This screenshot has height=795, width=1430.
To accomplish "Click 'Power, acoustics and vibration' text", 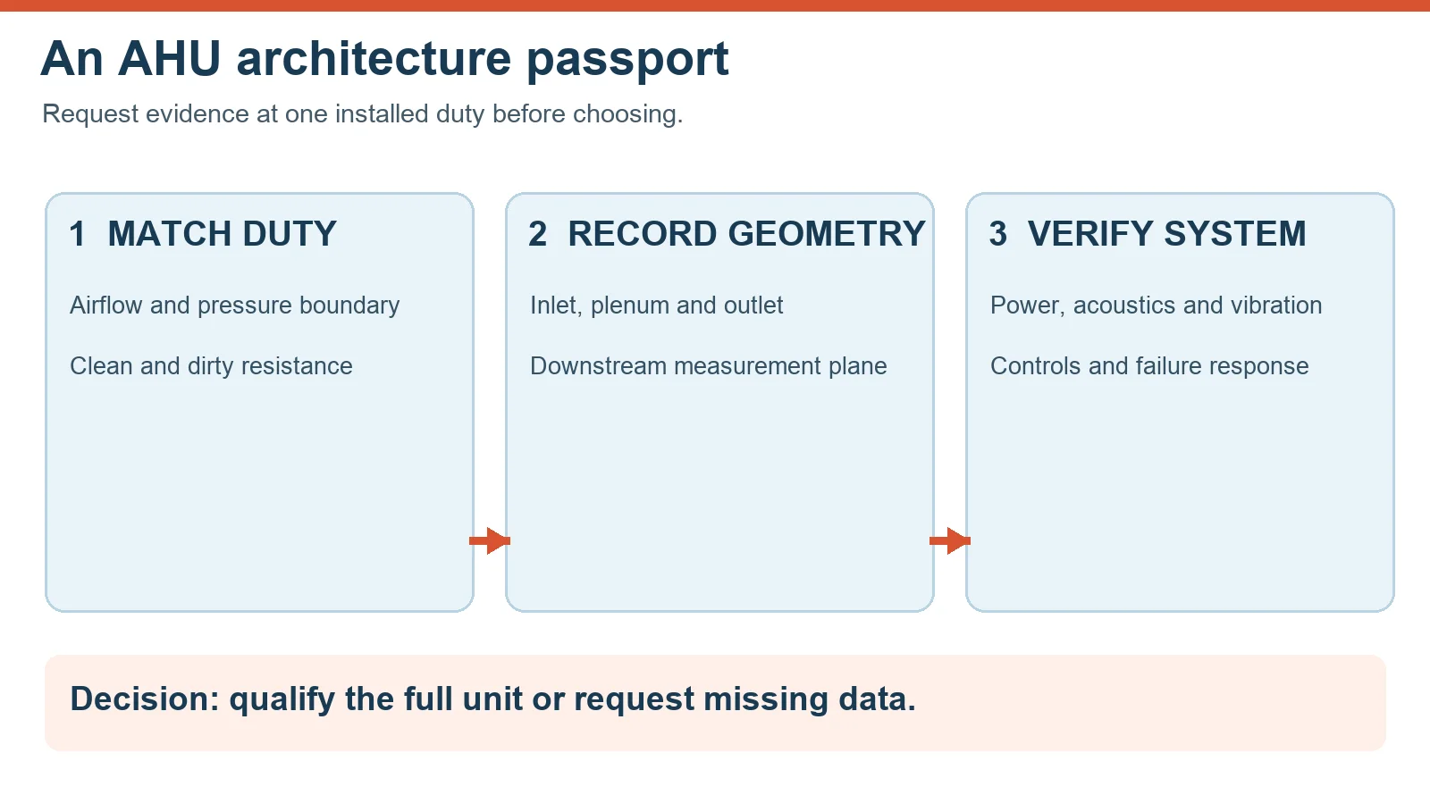I will tap(1156, 305).
